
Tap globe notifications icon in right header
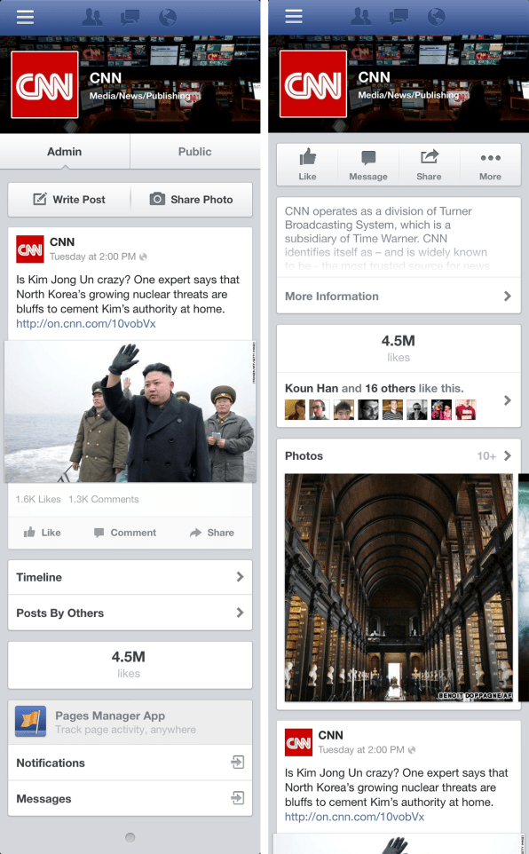coord(436,17)
